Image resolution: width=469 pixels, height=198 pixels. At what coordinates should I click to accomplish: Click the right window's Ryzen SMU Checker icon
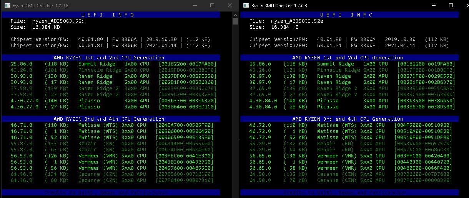coord(246,6)
